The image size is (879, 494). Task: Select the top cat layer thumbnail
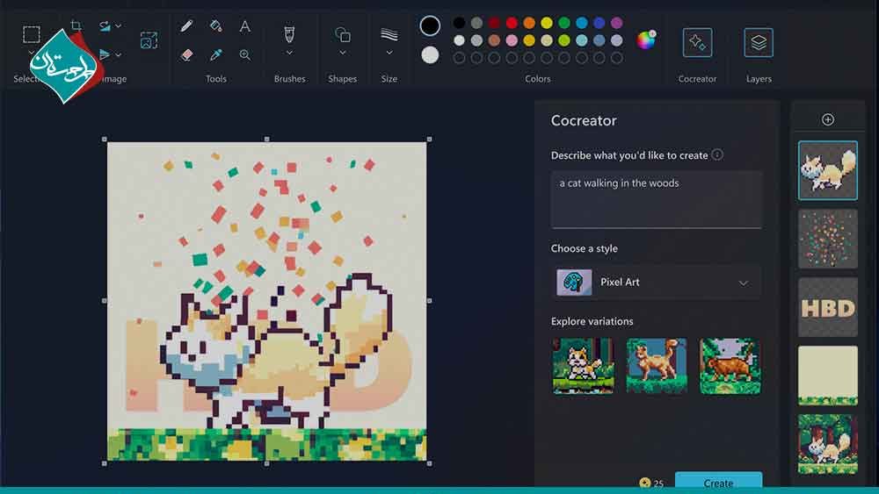pyautogui.click(x=828, y=170)
